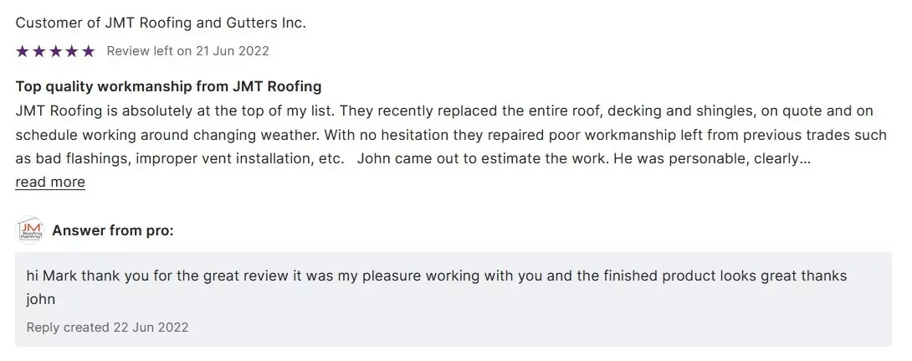Click the "john" signature ending the reply
The height and width of the screenshot is (361, 912).
(41, 299)
